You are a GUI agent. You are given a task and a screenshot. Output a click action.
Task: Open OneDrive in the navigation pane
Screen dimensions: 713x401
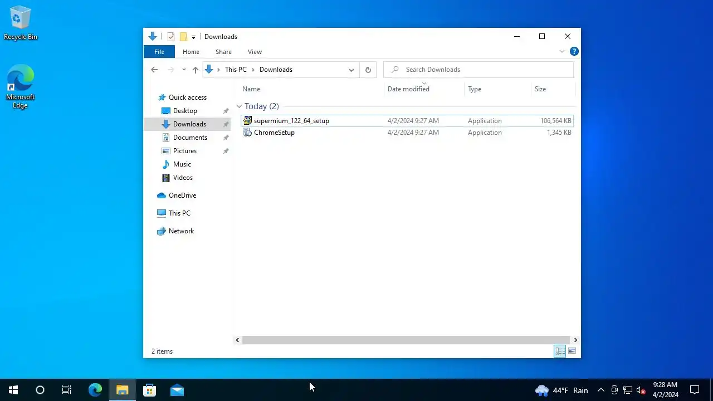182,195
